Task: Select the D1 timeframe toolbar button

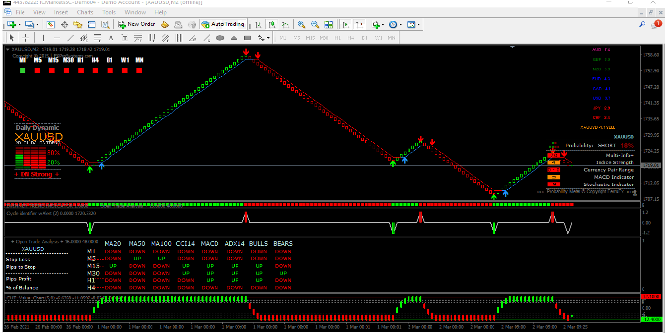Action: pos(365,38)
